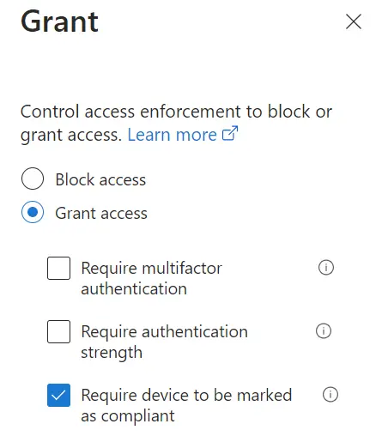The width and height of the screenshot is (388, 436).
Task: Click the word strength under authentication
Action: click(x=112, y=353)
